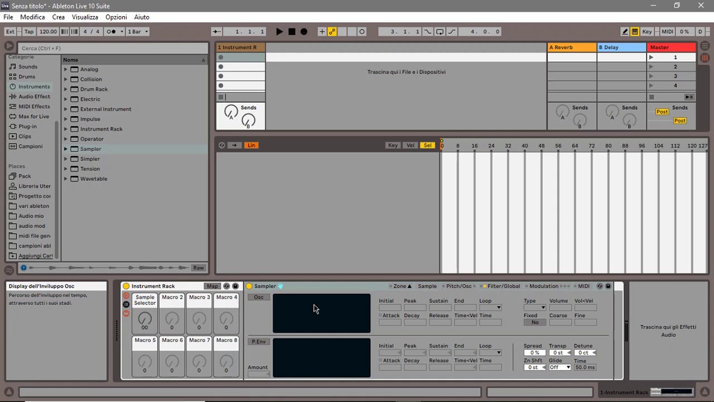Launch Master scene 1

[651, 58]
